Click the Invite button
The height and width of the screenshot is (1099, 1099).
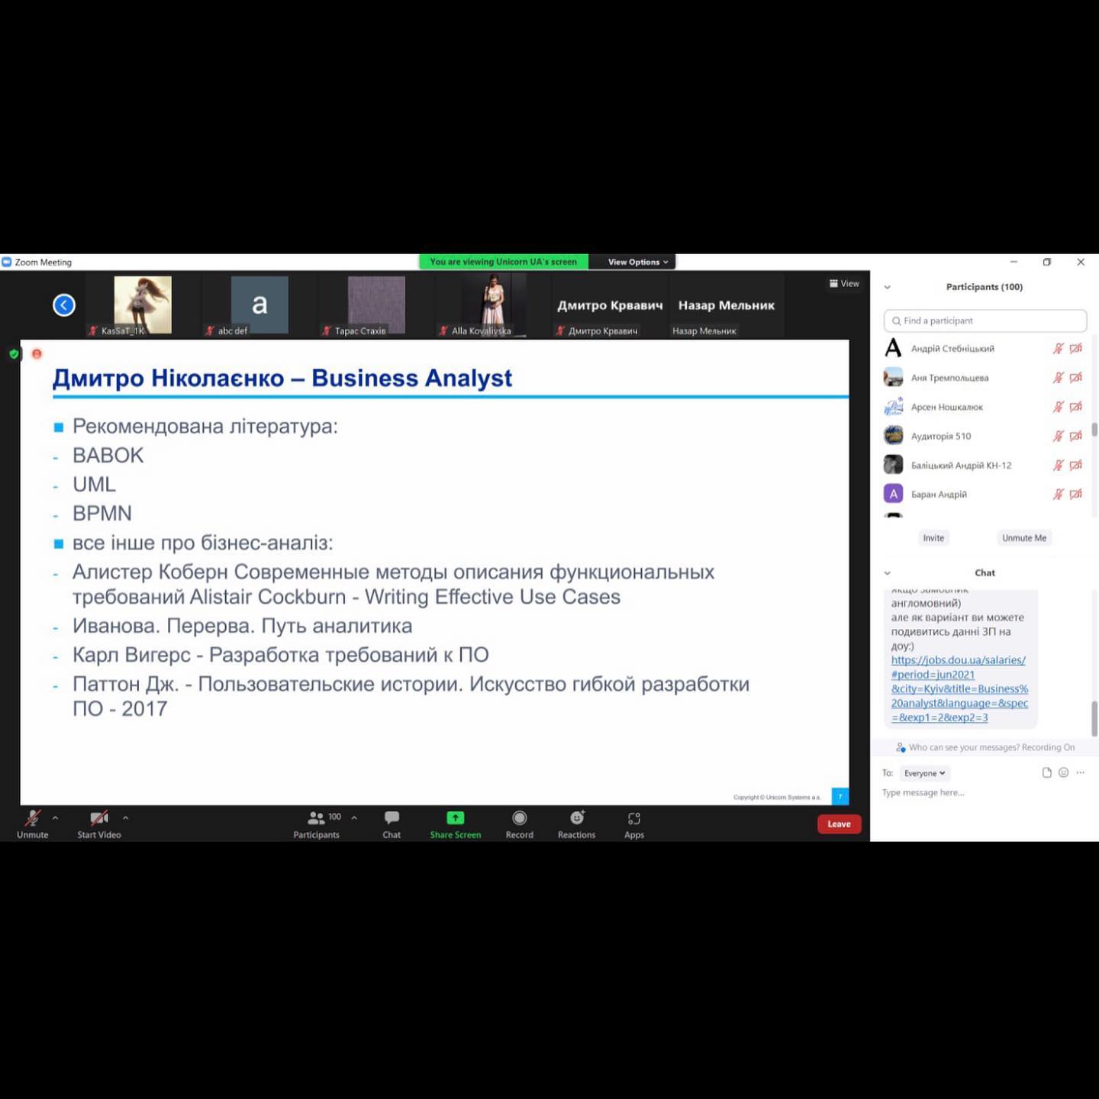pyautogui.click(x=933, y=538)
